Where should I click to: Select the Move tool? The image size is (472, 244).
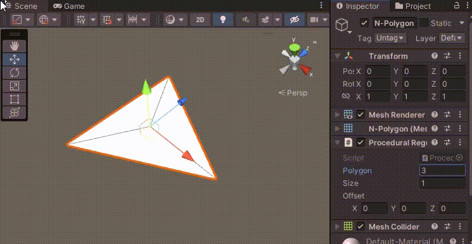point(15,59)
